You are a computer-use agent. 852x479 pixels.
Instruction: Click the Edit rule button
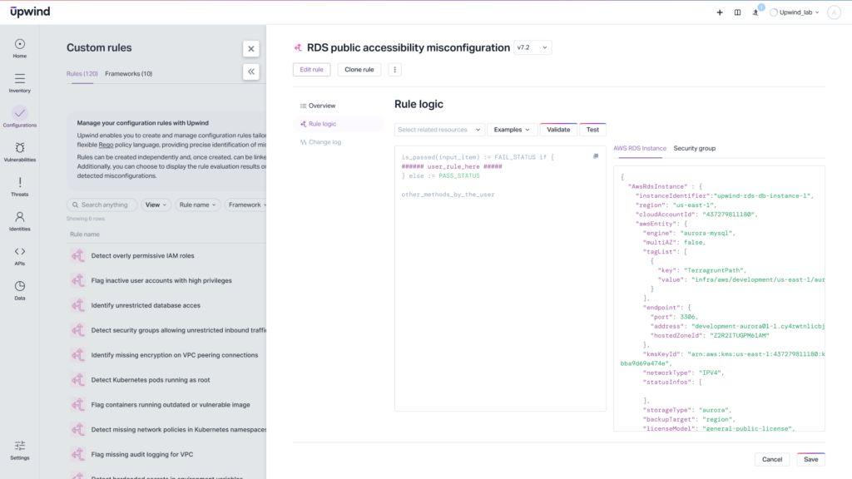[x=311, y=70]
